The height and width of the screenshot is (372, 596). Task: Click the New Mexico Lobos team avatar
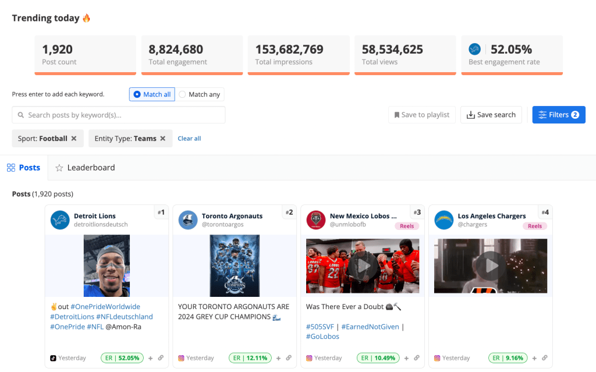(x=316, y=220)
